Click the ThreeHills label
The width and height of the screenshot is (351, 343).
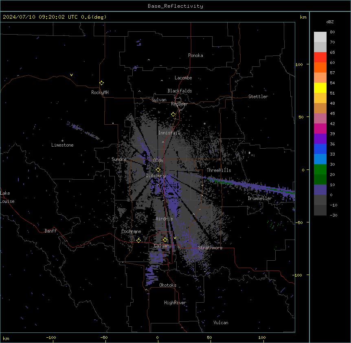coord(219,170)
